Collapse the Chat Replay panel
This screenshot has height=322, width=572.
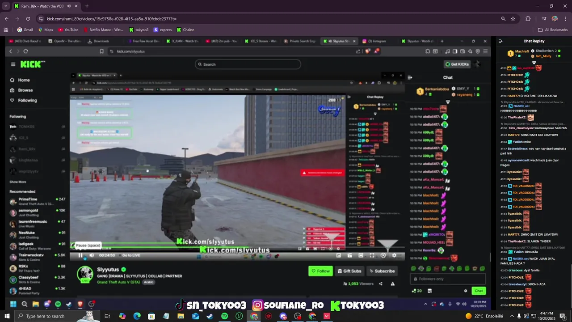(x=500, y=41)
